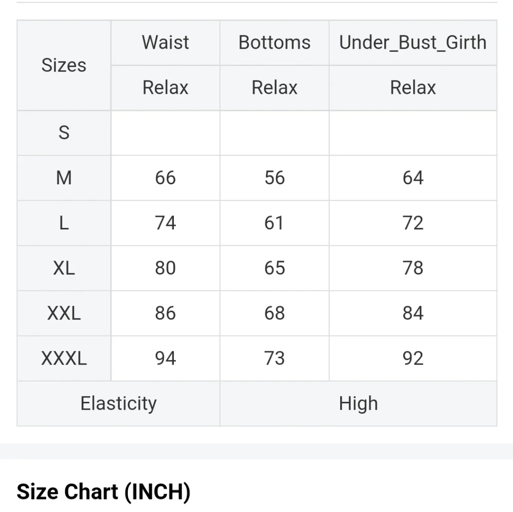The image size is (513, 512).
Task: Click waist value 86 for size XXL
Action: [165, 313]
